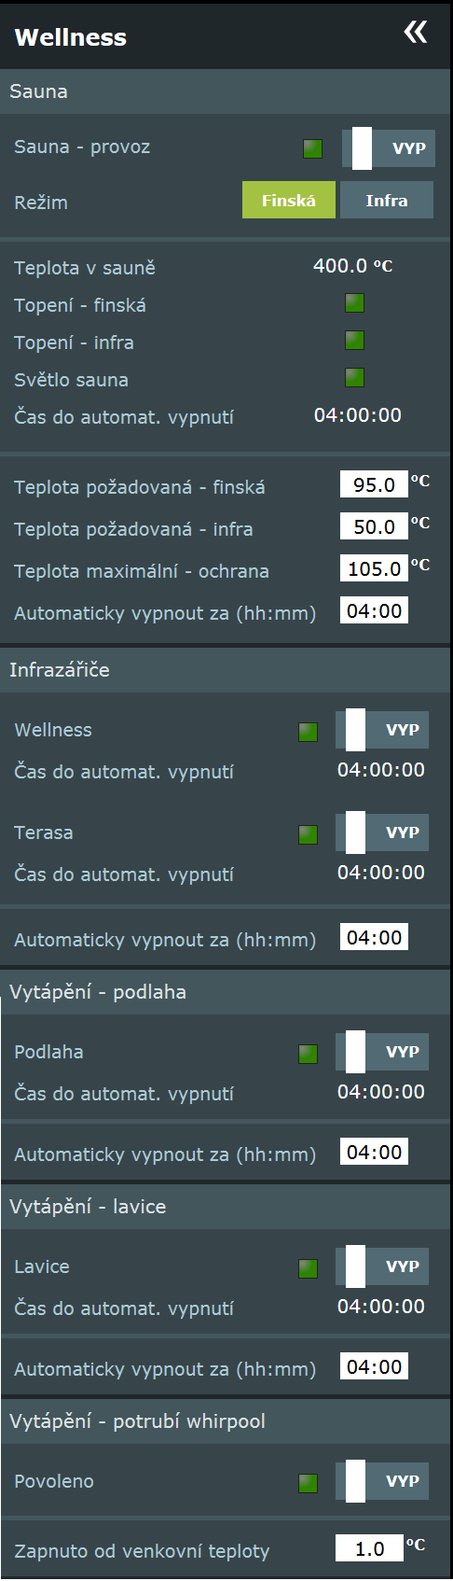The height and width of the screenshot is (1581, 453).
Task: Toggle the Sauna - provoz switch
Action: (389, 148)
